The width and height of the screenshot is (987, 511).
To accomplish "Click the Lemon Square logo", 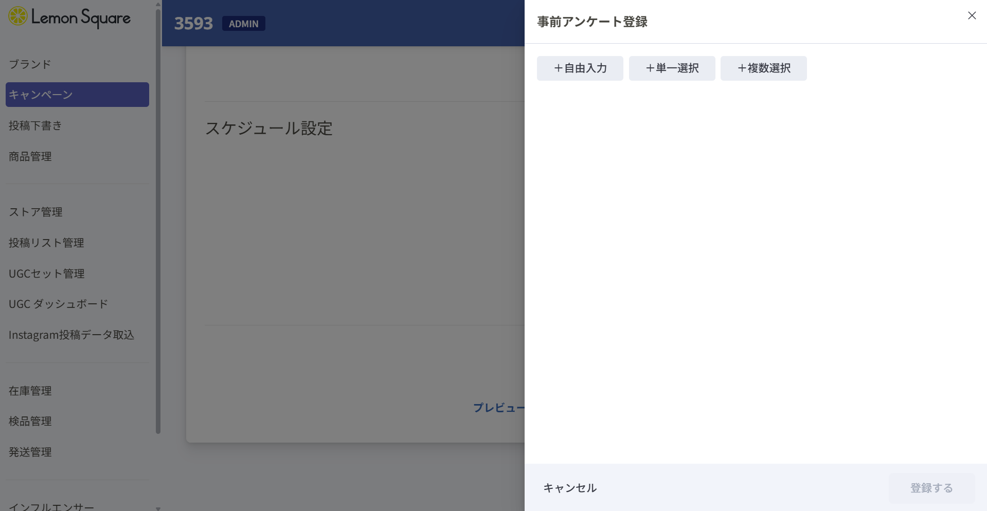I will coord(69,17).
